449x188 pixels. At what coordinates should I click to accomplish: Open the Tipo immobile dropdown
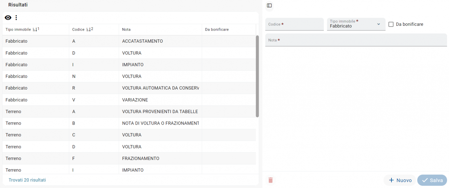(356, 24)
